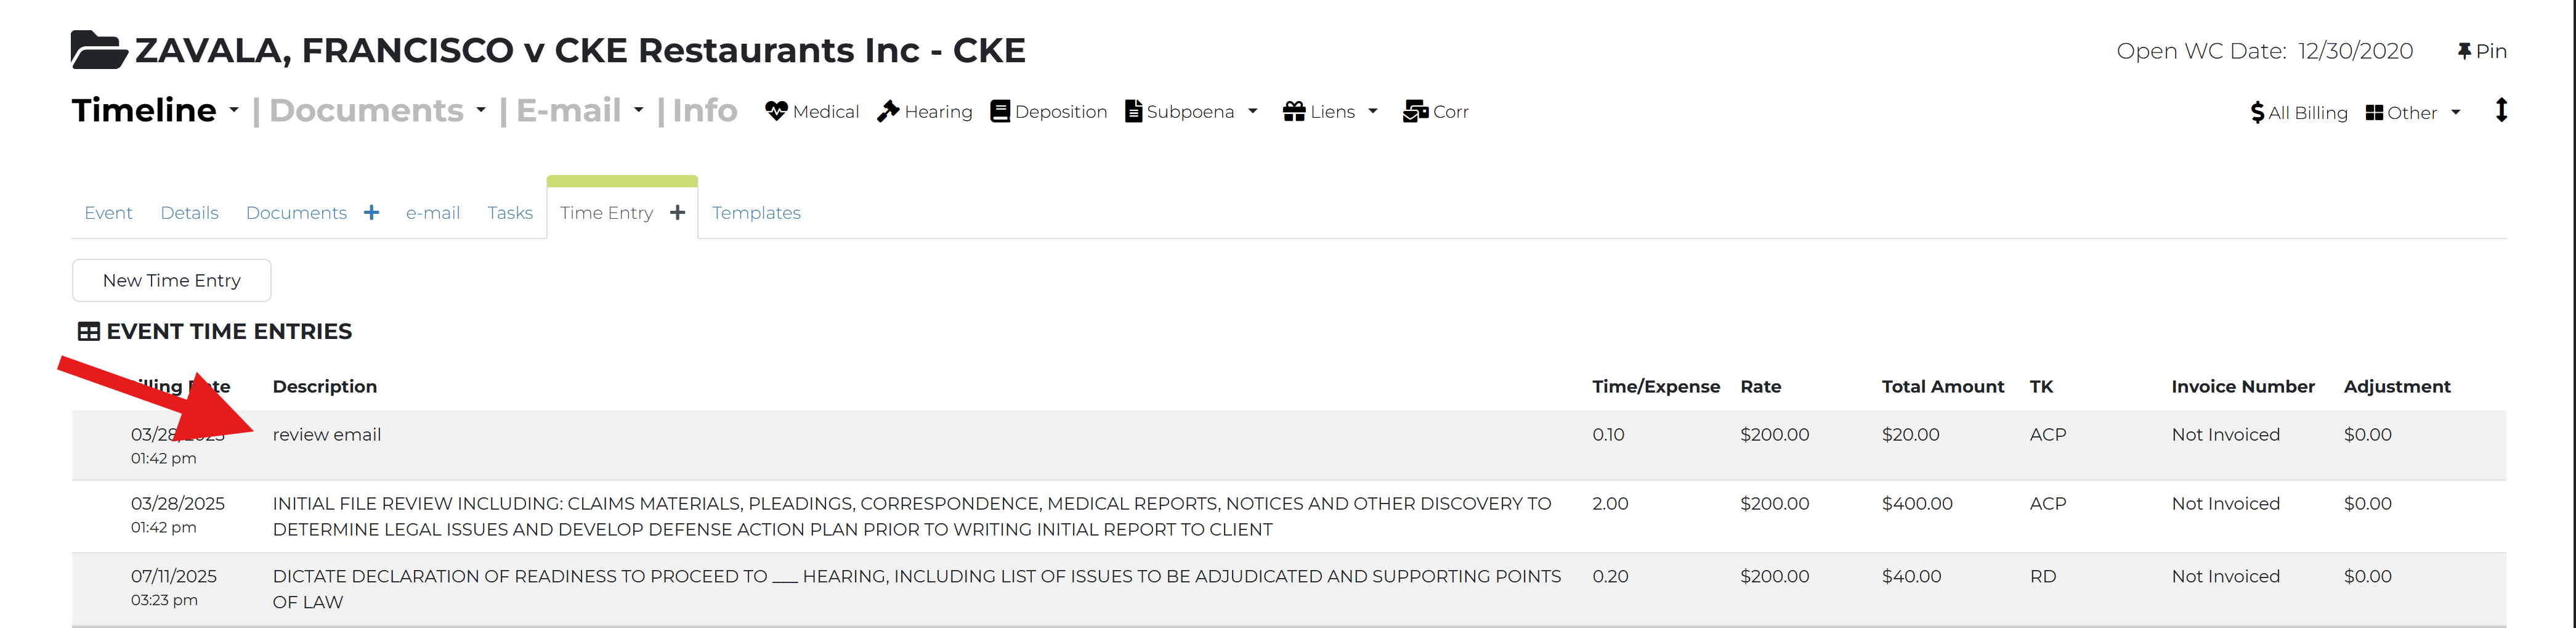Image resolution: width=2576 pixels, height=628 pixels.
Task: Open the Info section link
Action: pos(705,110)
